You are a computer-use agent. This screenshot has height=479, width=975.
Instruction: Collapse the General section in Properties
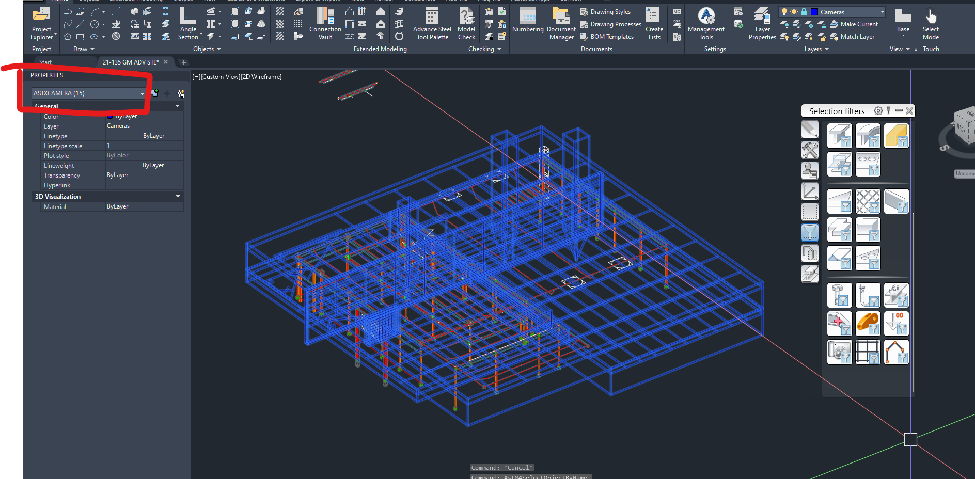click(x=177, y=106)
